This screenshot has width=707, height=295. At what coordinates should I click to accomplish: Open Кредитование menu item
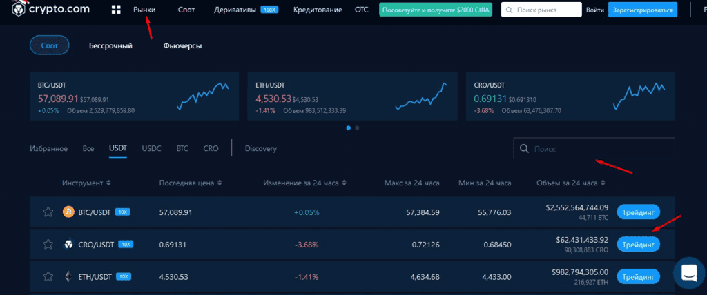pyautogui.click(x=318, y=10)
